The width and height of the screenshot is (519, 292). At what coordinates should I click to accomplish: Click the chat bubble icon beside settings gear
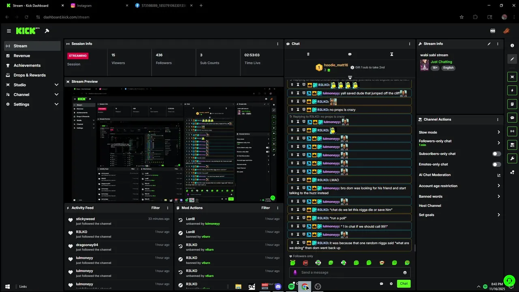(382, 284)
